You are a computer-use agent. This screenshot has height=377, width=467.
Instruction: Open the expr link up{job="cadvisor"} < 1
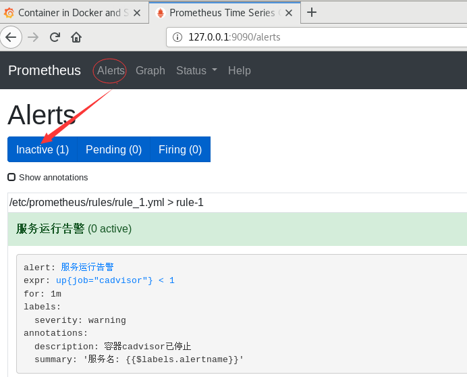coord(115,280)
